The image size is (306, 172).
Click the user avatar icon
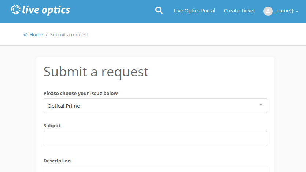[268, 11]
